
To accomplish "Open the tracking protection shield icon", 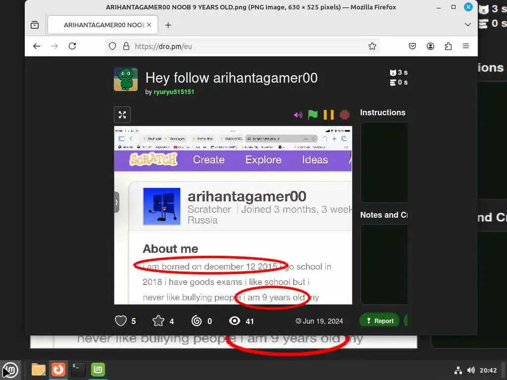I will pos(112,46).
